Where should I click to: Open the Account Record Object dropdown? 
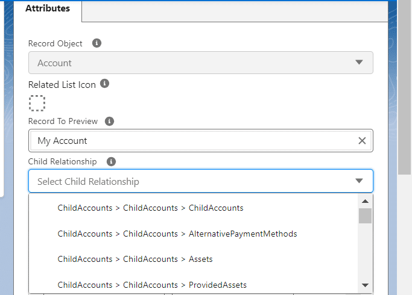[200, 63]
